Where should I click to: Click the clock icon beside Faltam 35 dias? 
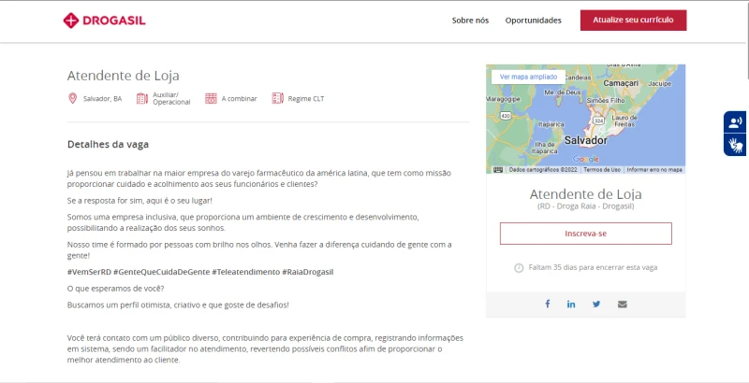pyautogui.click(x=519, y=268)
